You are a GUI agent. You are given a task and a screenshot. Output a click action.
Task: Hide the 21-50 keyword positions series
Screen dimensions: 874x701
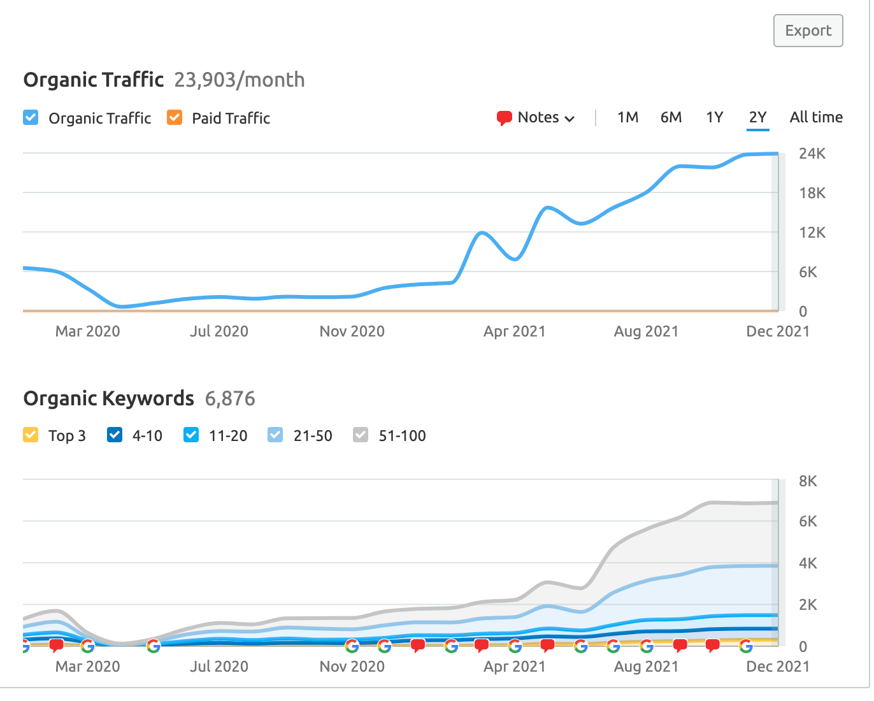[275, 435]
